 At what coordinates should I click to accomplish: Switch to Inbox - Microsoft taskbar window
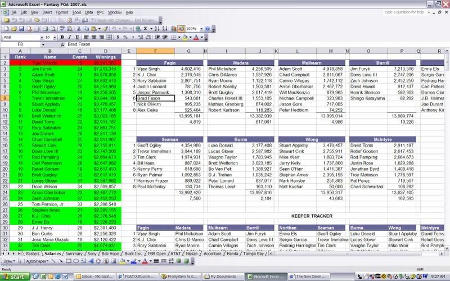click(x=94, y=277)
